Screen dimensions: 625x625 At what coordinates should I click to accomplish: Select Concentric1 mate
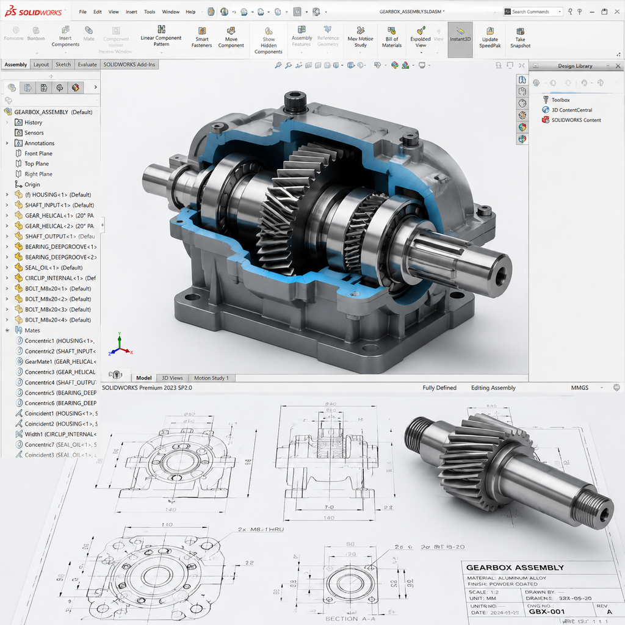click(55, 341)
